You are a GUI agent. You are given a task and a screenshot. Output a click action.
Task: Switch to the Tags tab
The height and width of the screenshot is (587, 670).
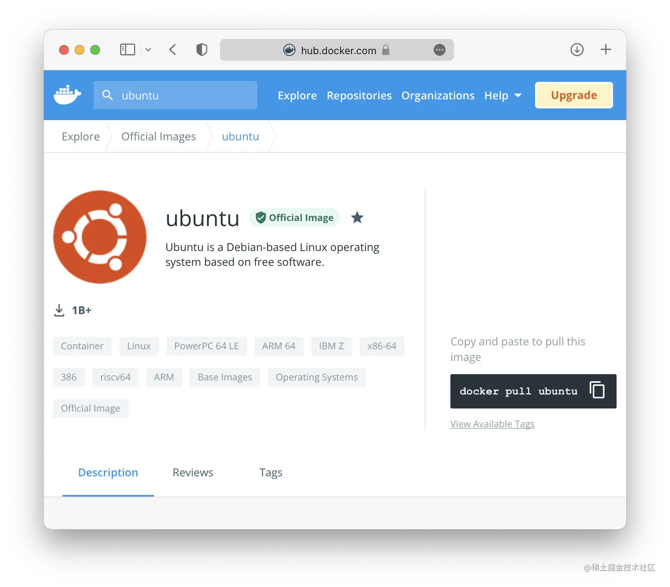click(271, 473)
